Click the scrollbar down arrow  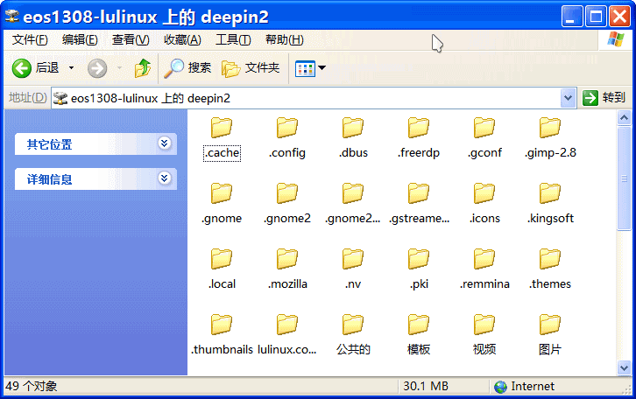[624, 367]
